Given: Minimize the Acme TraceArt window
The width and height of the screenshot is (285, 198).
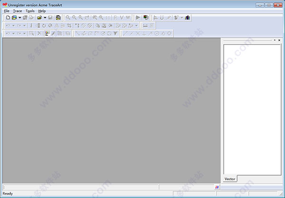Looking at the screenshot, I should [x=260, y=5].
